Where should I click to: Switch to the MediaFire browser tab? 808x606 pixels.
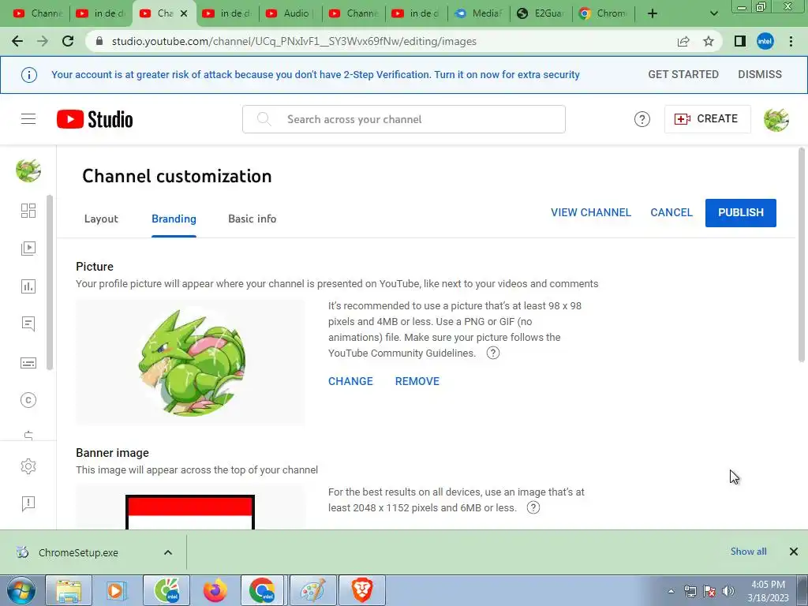click(479, 13)
